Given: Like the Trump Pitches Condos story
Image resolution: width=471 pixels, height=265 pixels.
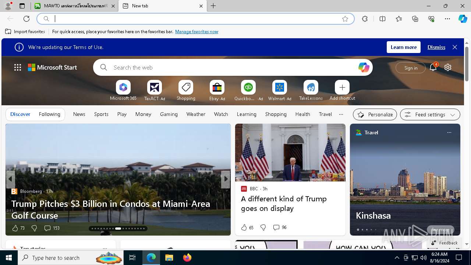Looking at the screenshot, I should coord(15,228).
